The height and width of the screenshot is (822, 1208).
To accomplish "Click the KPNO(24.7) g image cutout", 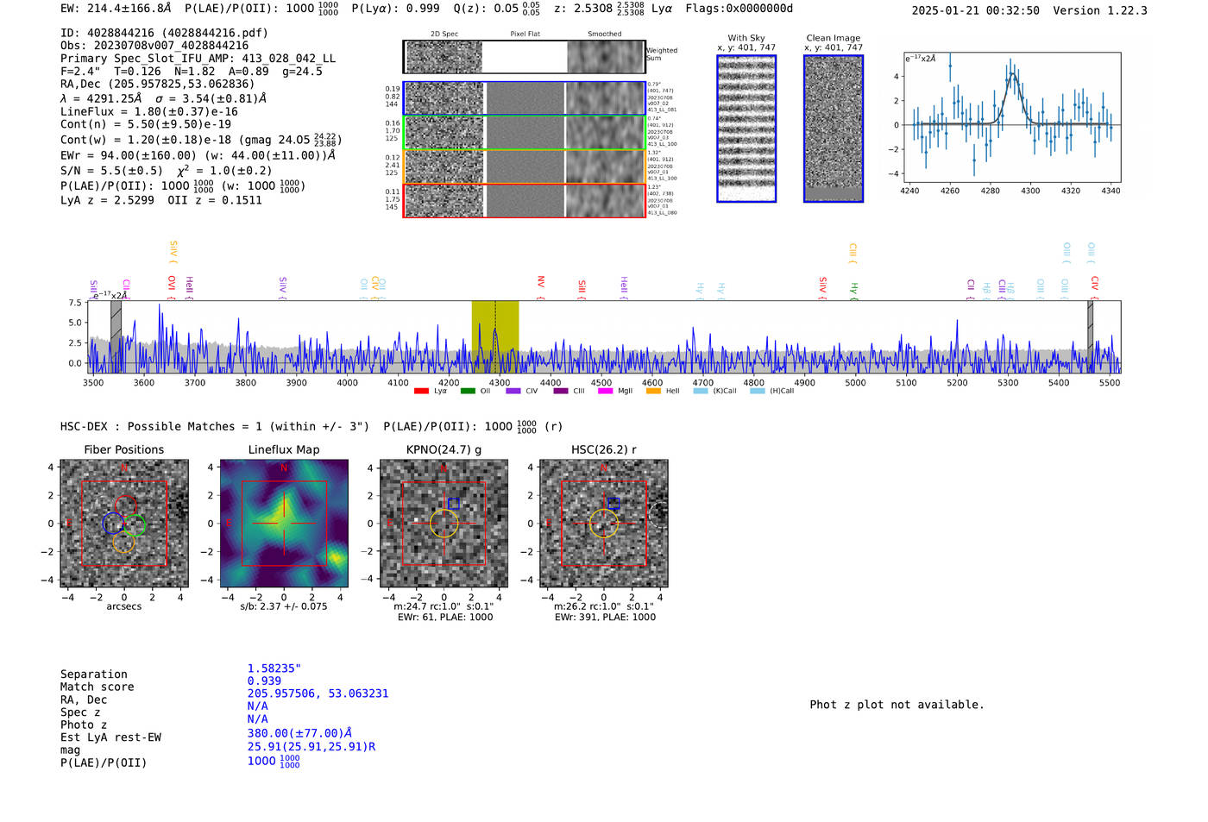I will tap(444, 524).
